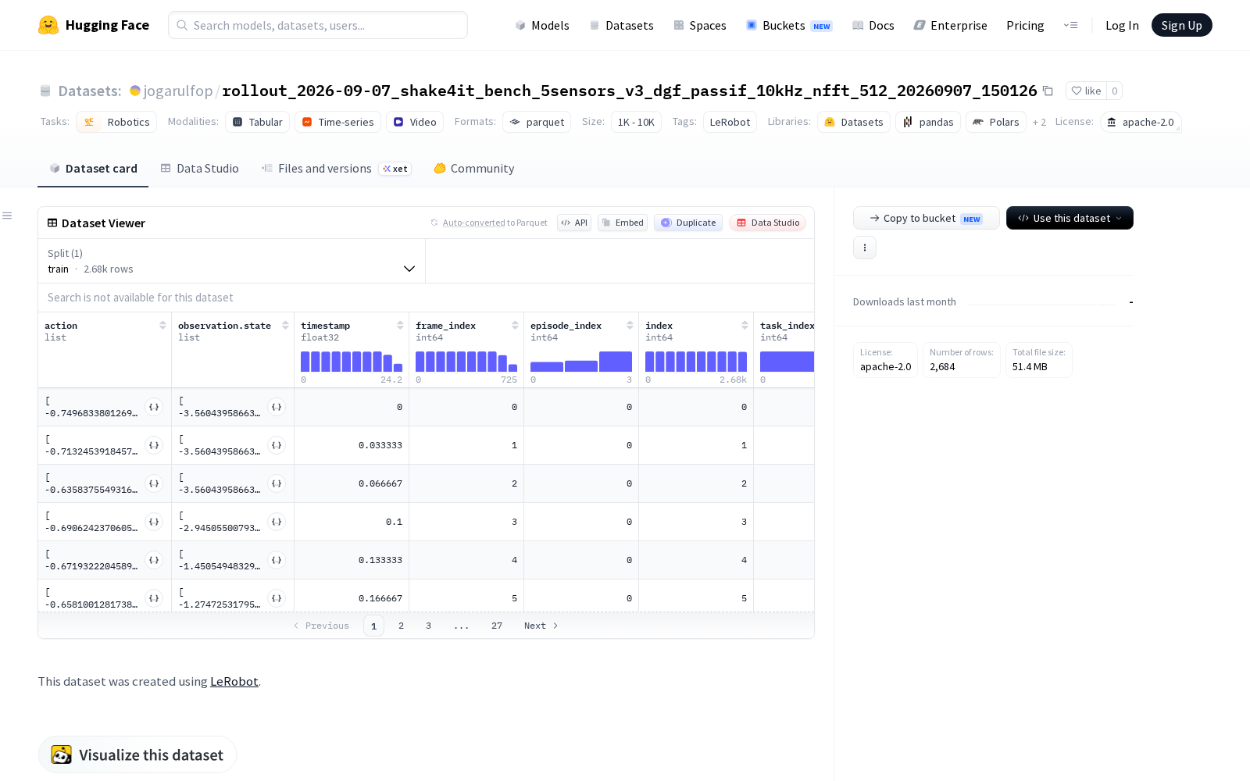Click the parquet format tag
The height and width of the screenshot is (781, 1250).
pyautogui.click(x=537, y=122)
